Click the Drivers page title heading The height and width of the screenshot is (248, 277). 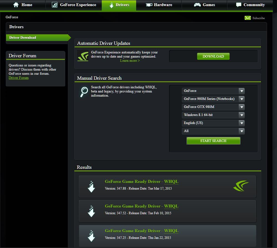[16, 27]
